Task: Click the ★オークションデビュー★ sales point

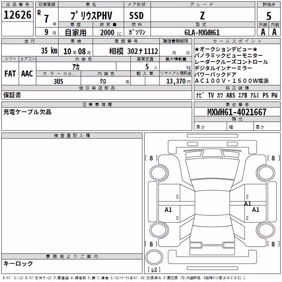Action: click(226, 49)
